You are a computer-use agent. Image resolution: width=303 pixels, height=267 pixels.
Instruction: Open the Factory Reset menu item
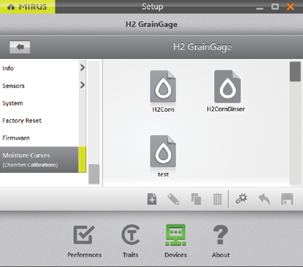[x=39, y=121]
